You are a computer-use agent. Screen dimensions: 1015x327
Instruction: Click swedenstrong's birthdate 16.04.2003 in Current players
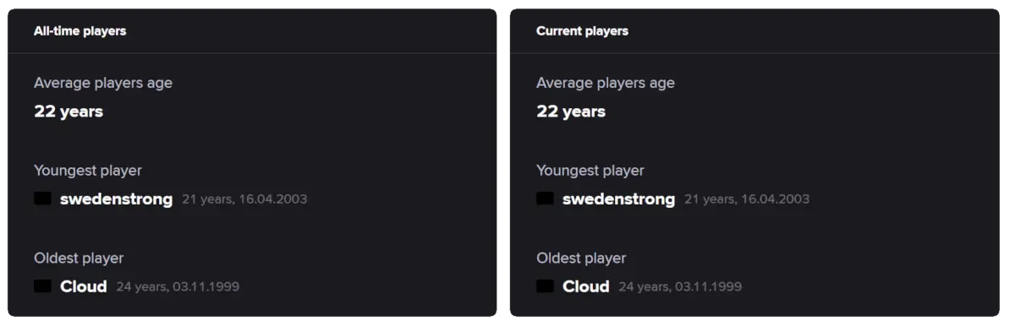point(775,199)
